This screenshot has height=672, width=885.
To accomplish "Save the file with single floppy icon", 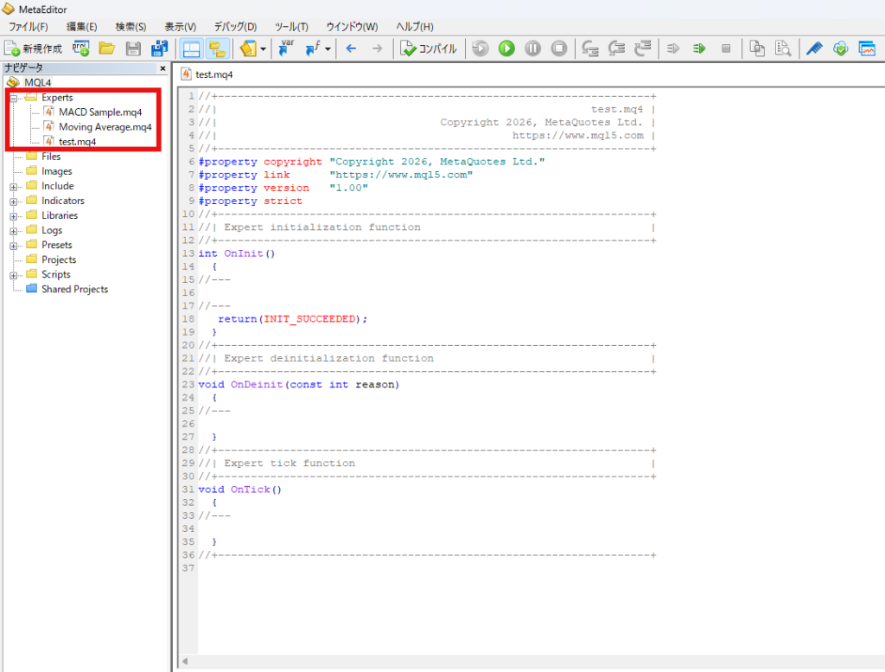I will tap(133, 48).
